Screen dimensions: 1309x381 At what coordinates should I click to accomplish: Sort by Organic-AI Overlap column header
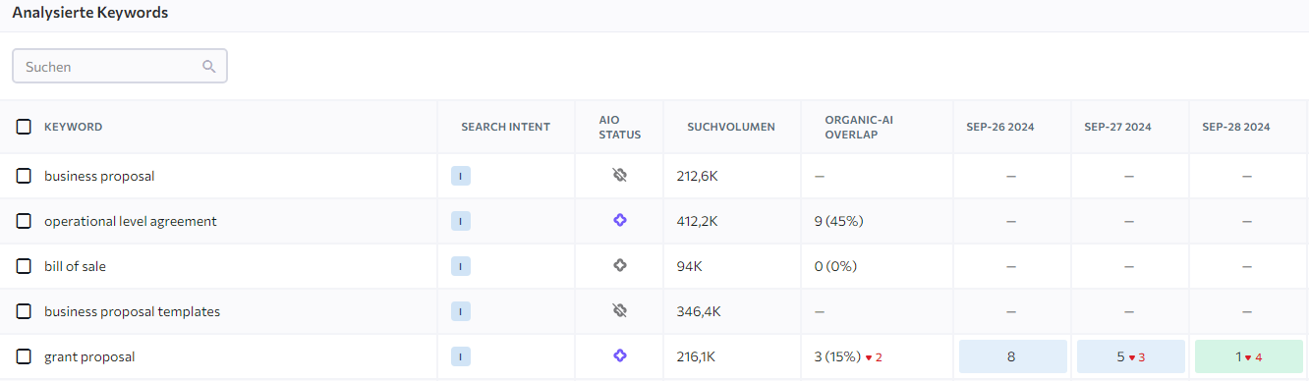[859, 127]
